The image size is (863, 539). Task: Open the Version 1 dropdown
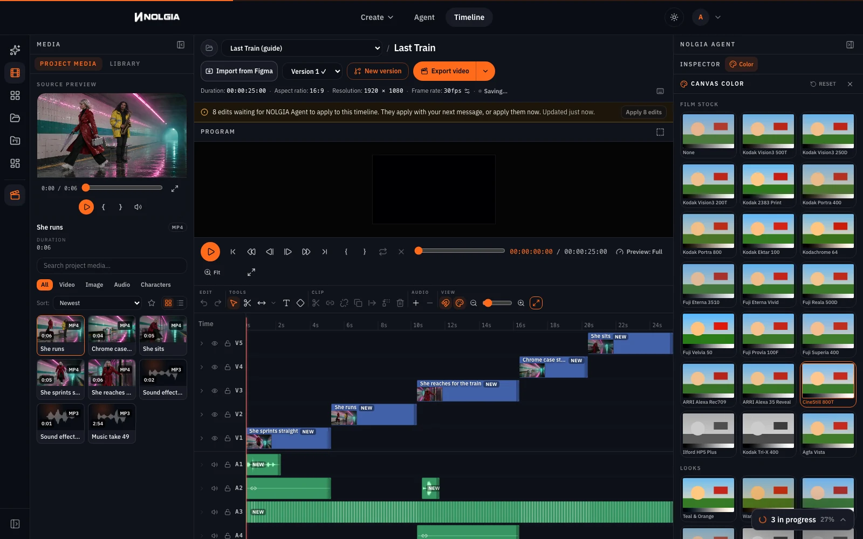pyautogui.click(x=313, y=71)
